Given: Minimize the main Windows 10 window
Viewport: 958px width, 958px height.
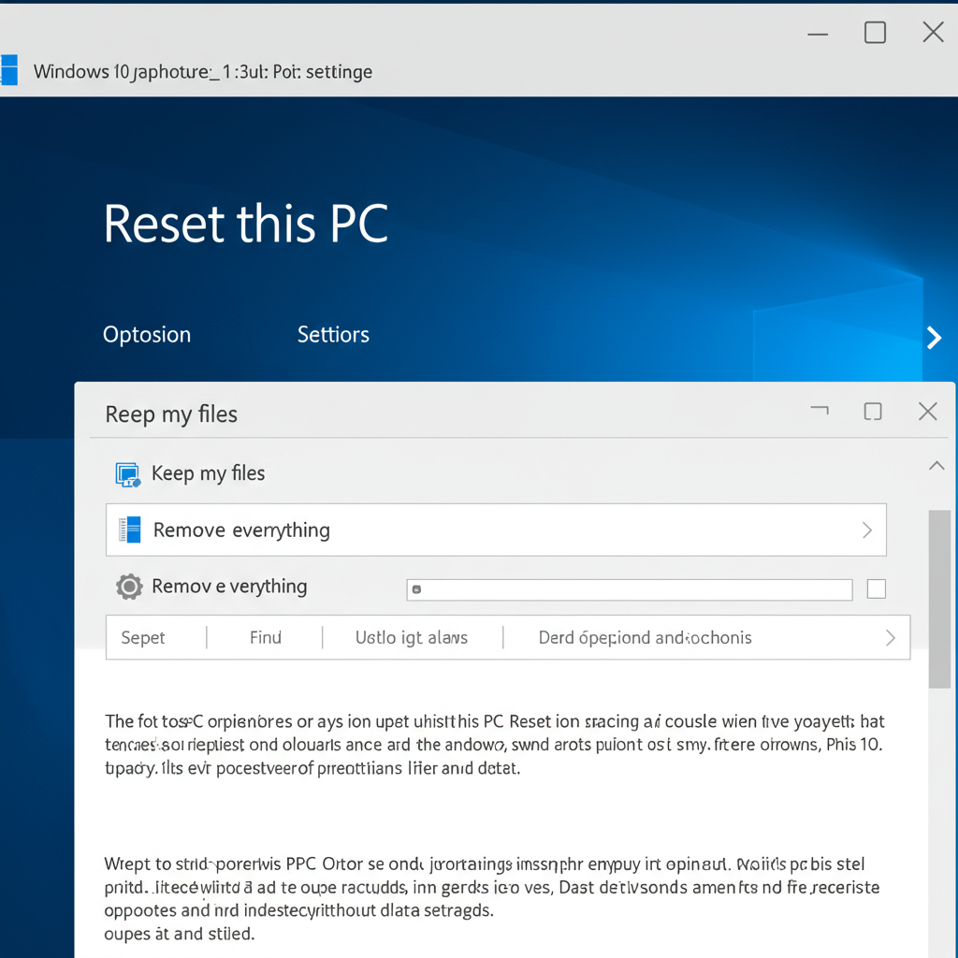Looking at the screenshot, I should pyautogui.click(x=818, y=35).
